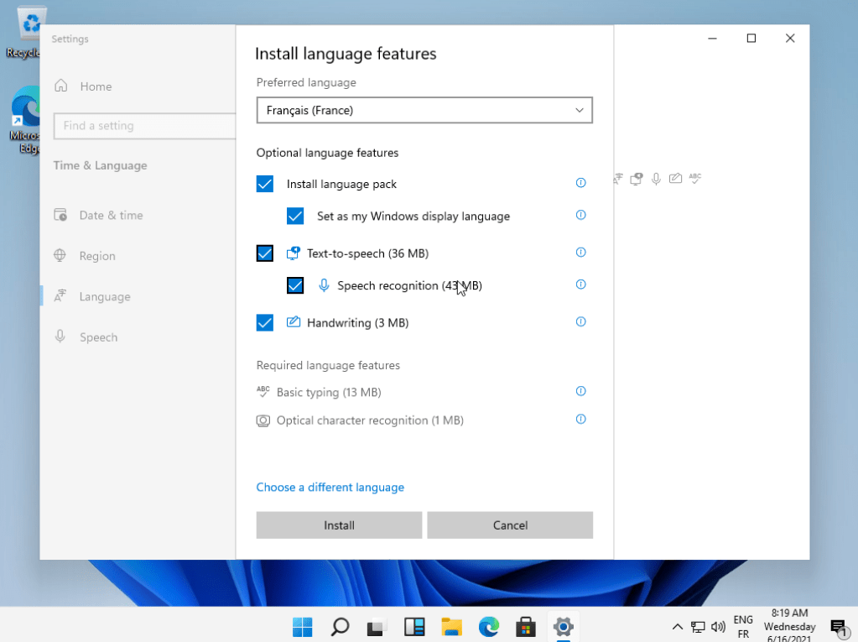
Task: Open the Speech settings page
Action: (x=98, y=337)
